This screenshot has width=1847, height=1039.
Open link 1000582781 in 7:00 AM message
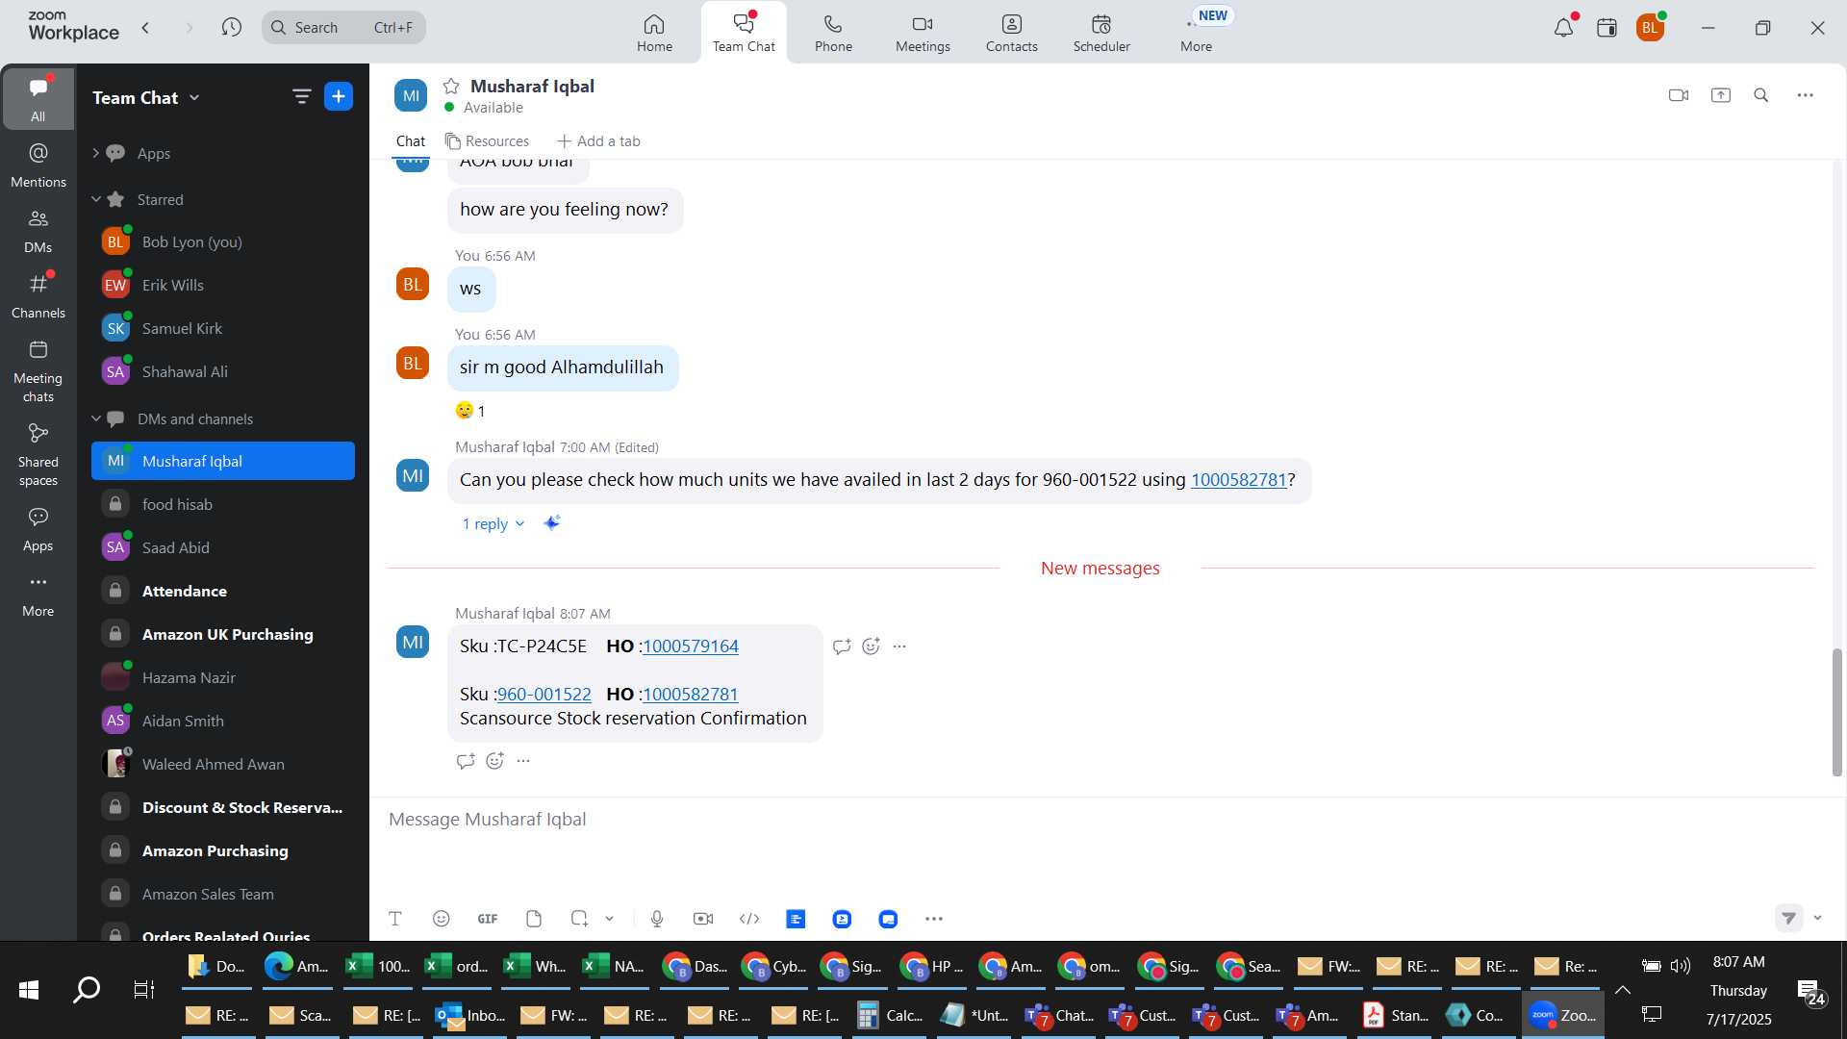[x=1239, y=480]
